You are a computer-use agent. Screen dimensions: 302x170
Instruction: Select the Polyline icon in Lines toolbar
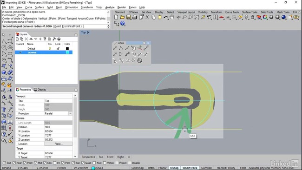(121, 48)
